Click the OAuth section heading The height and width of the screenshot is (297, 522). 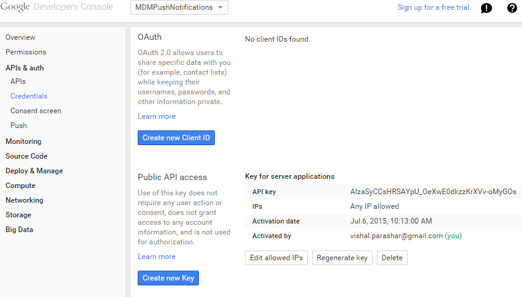tap(149, 37)
